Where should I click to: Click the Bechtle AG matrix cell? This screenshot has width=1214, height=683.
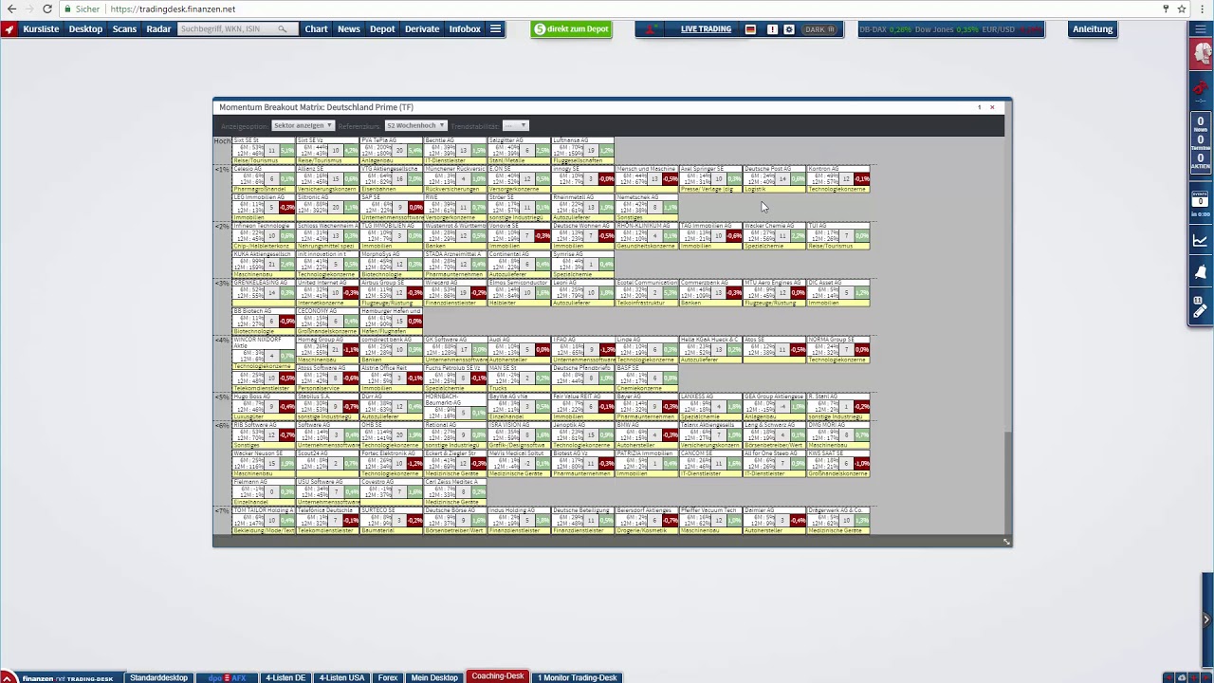pyautogui.click(x=455, y=150)
